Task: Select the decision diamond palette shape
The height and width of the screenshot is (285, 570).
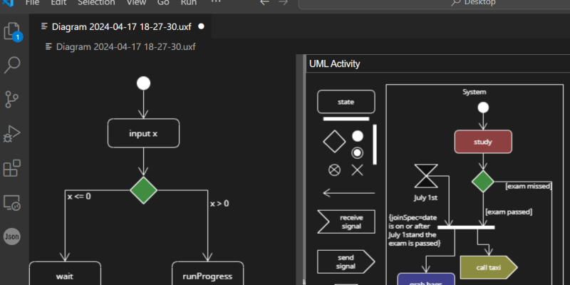Action: click(334, 141)
